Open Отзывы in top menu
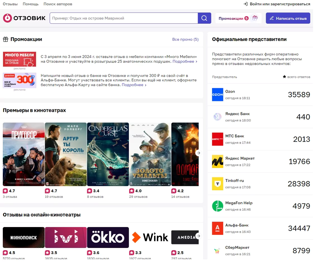This screenshot has width=315, height=263. [10, 4]
